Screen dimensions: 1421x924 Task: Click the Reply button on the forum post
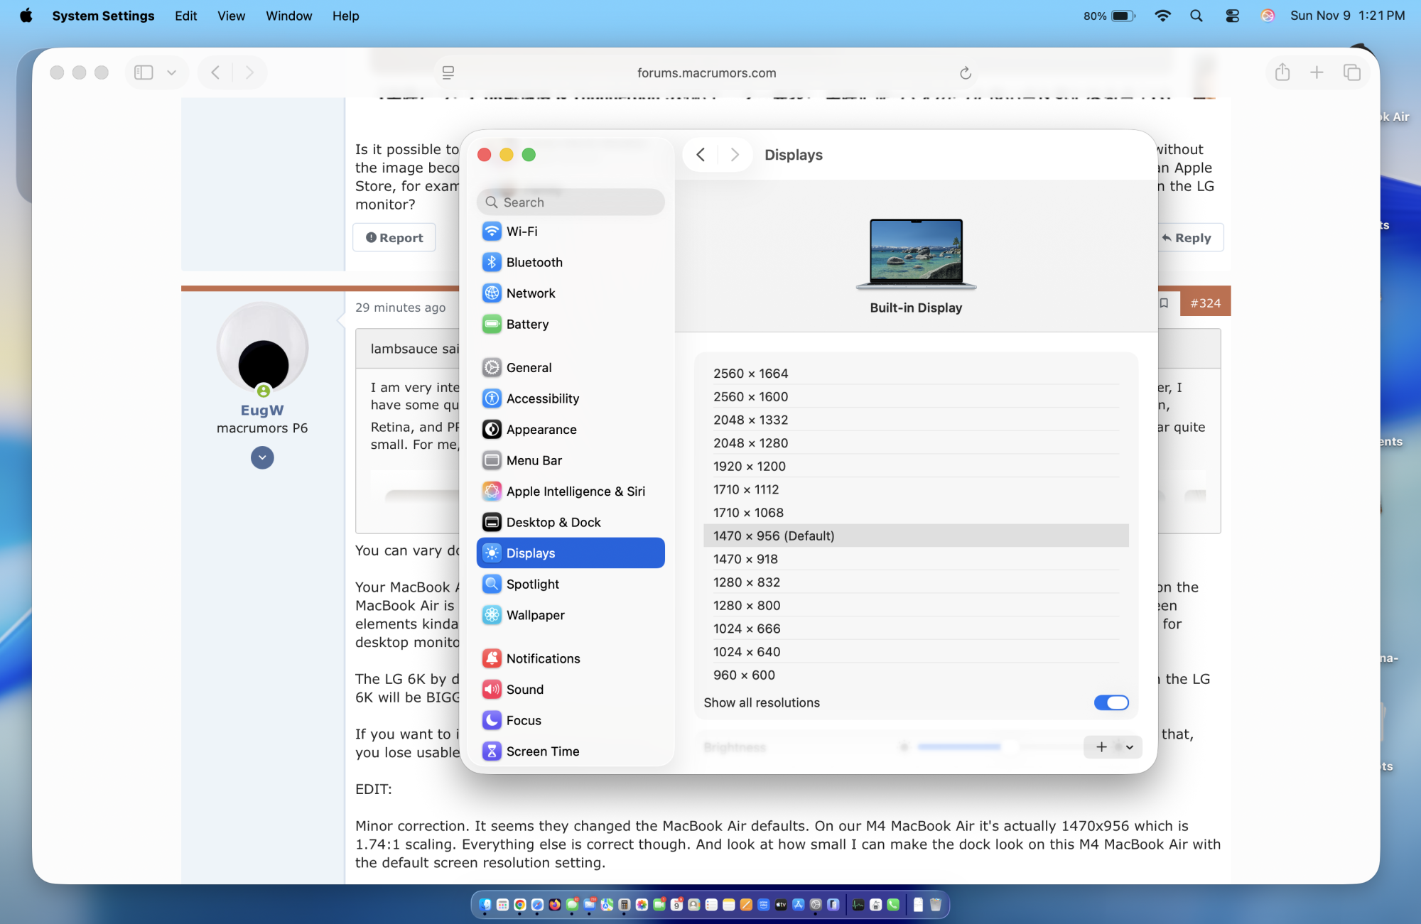tap(1188, 237)
